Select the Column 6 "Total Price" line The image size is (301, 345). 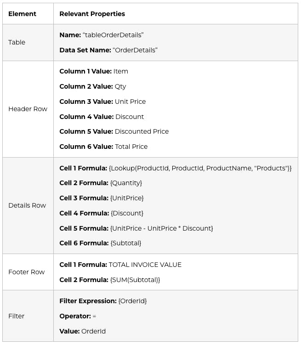coord(103,147)
